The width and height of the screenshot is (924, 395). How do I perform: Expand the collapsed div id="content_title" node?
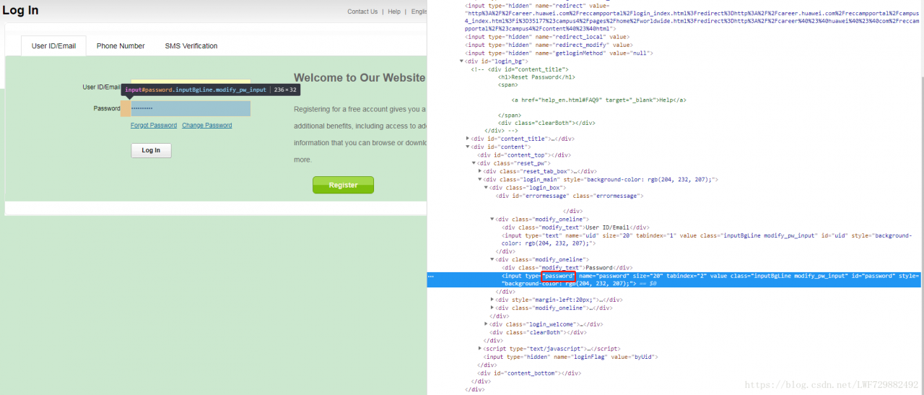(x=468, y=139)
